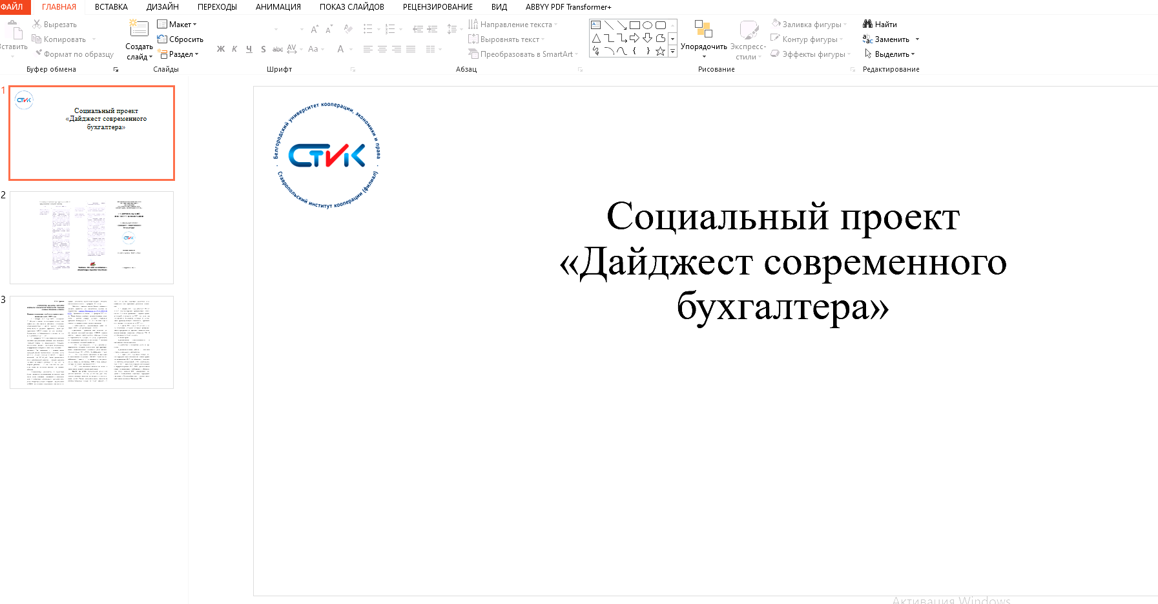Switch to the ВСТАВКА tab
The width and height of the screenshot is (1158, 604).
(111, 7)
